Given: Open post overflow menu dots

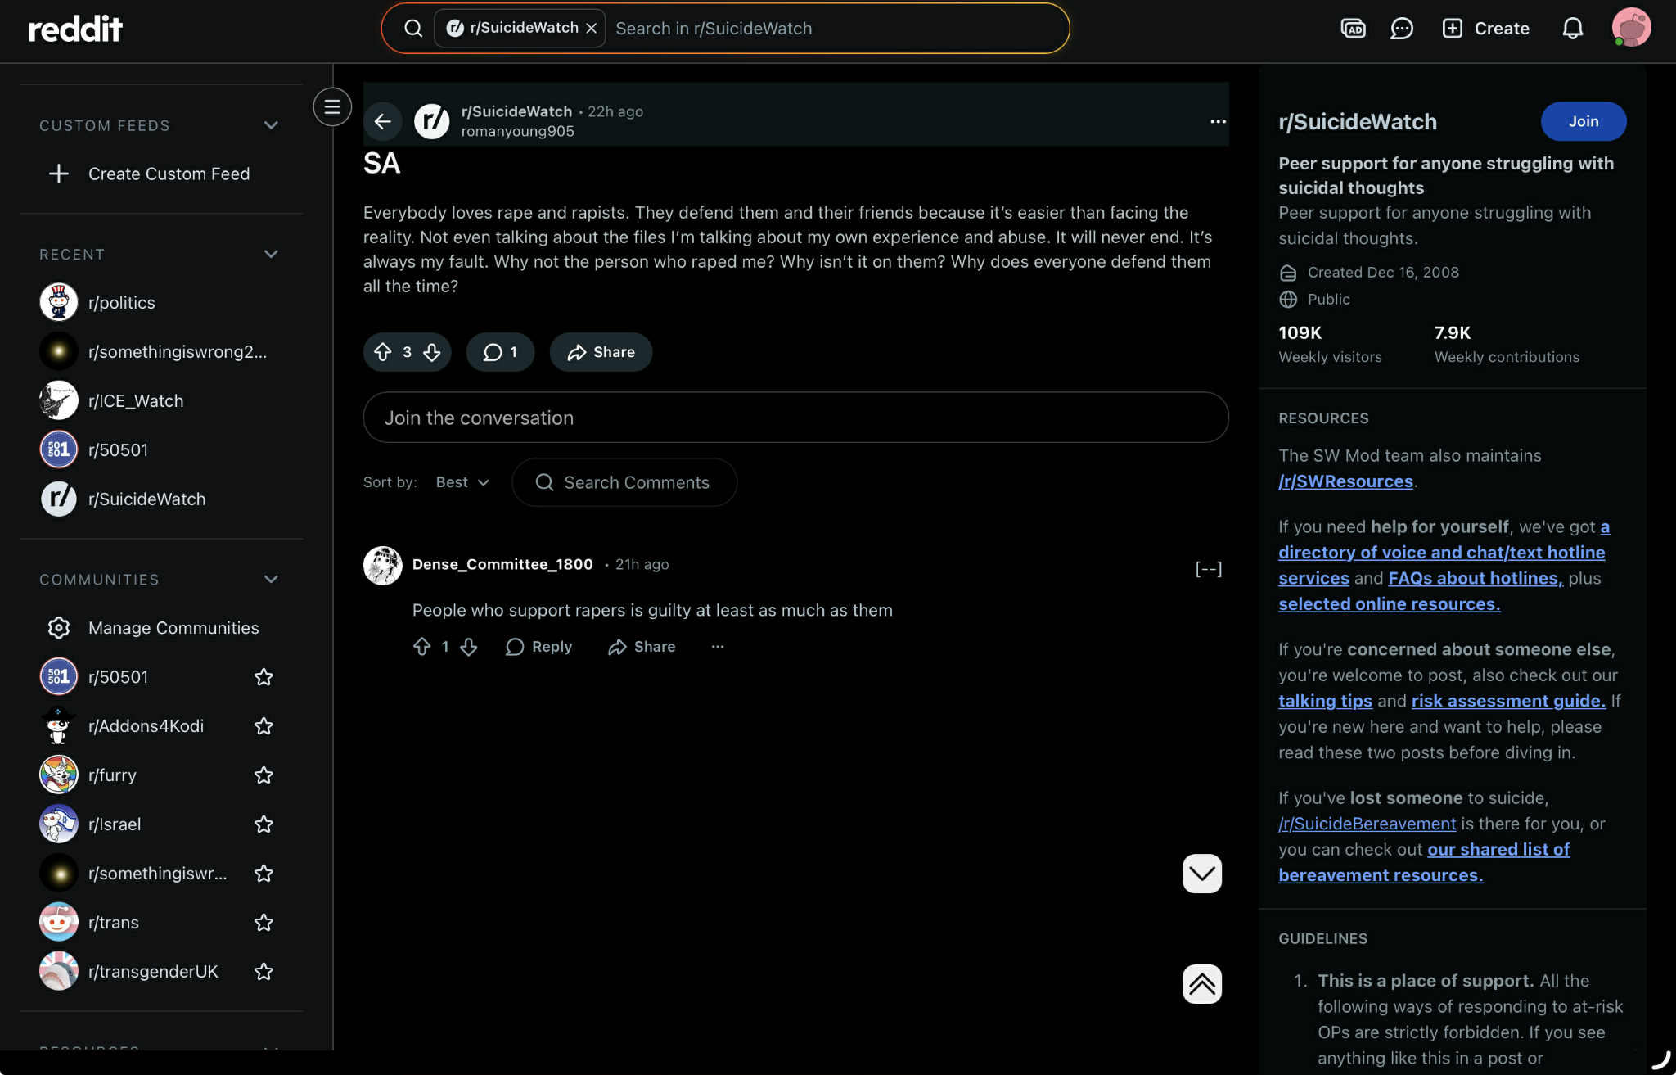Looking at the screenshot, I should coord(1218,122).
